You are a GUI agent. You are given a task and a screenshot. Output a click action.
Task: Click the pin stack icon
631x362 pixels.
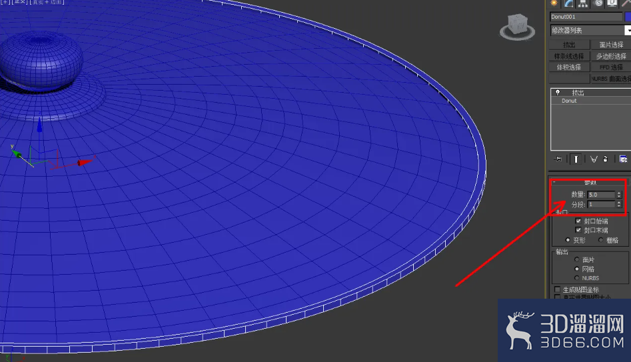pos(558,159)
